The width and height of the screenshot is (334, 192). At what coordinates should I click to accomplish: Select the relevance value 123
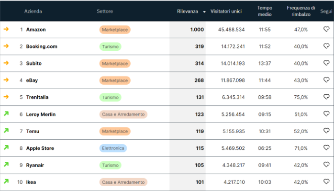pyautogui.click(x=200, y=114)
